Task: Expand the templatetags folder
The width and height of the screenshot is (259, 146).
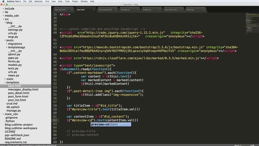Action: (6, 47)
